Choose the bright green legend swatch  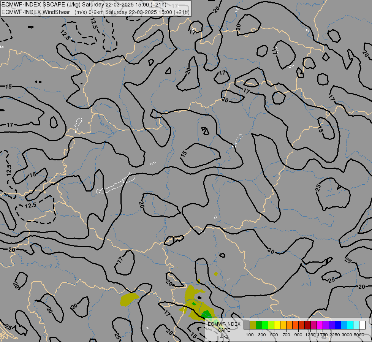[x=265, y=325]
